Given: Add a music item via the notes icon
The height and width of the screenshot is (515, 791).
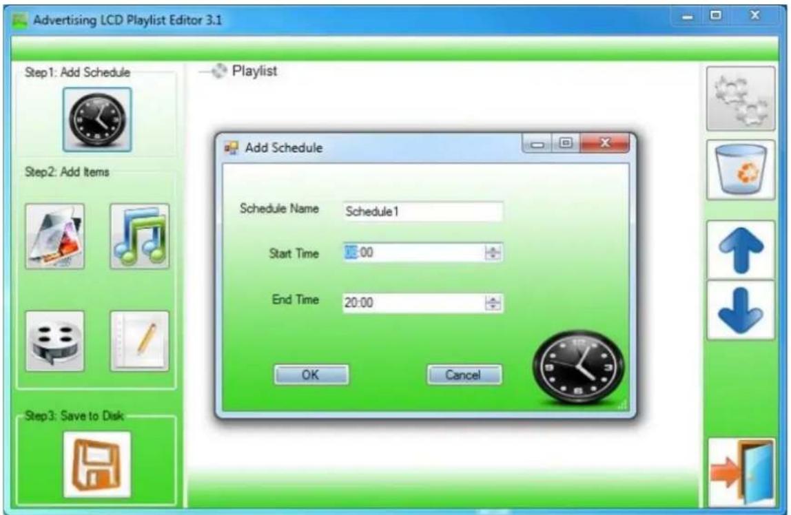Looking at the screenshot, I should tap(140, 236).
